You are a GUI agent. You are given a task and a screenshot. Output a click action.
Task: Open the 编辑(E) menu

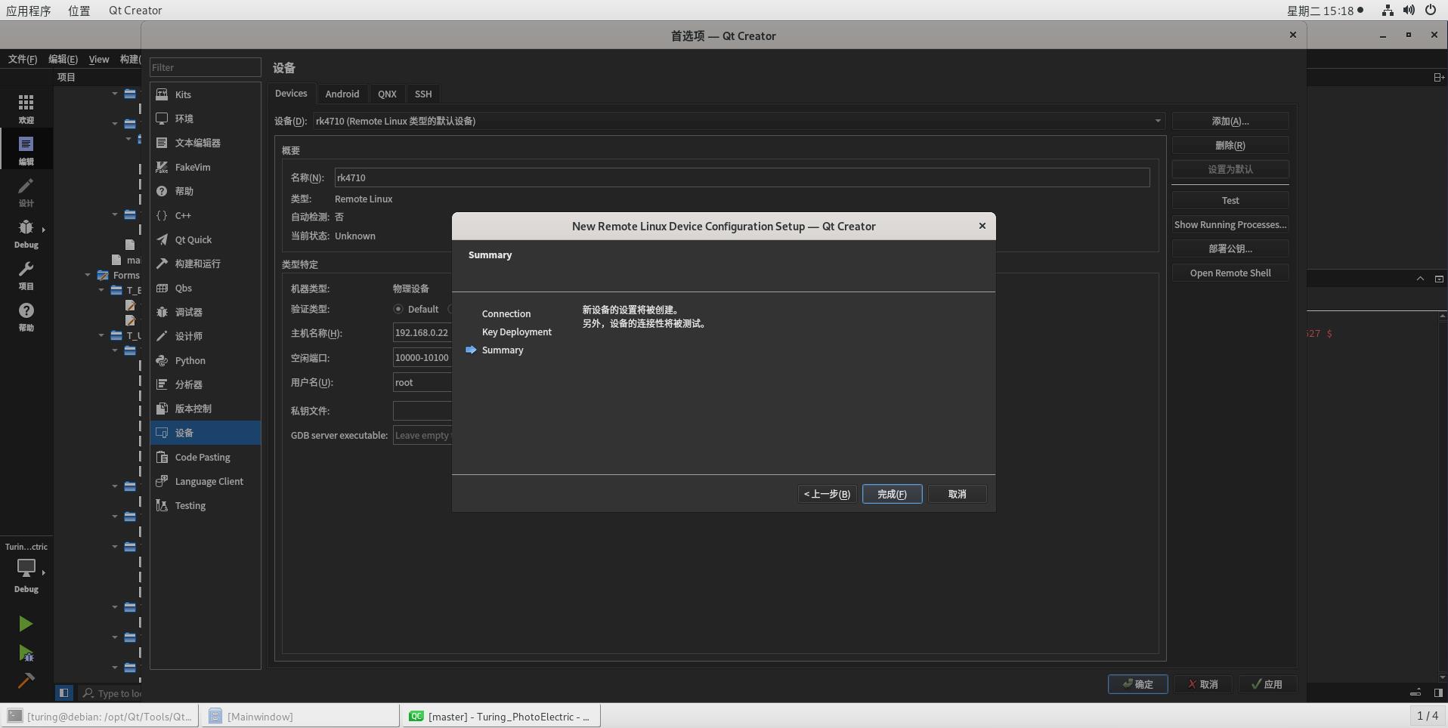(63, 59)
